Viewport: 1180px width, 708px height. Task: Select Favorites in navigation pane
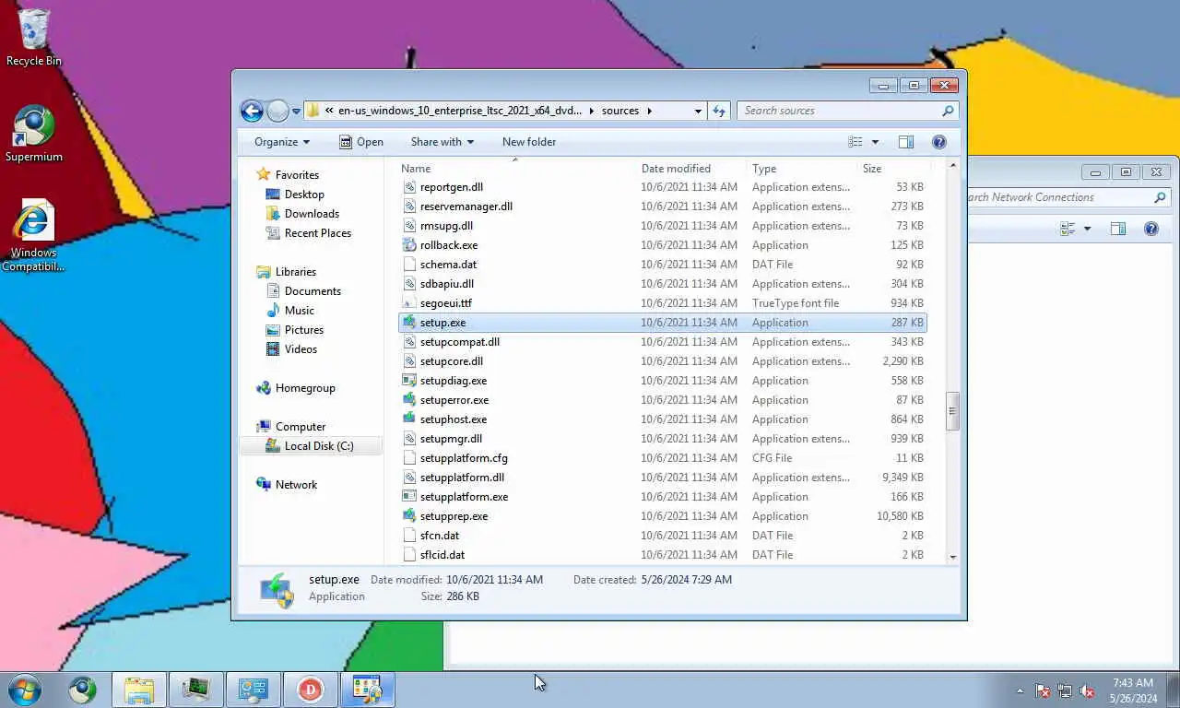[x=297, y=175]
